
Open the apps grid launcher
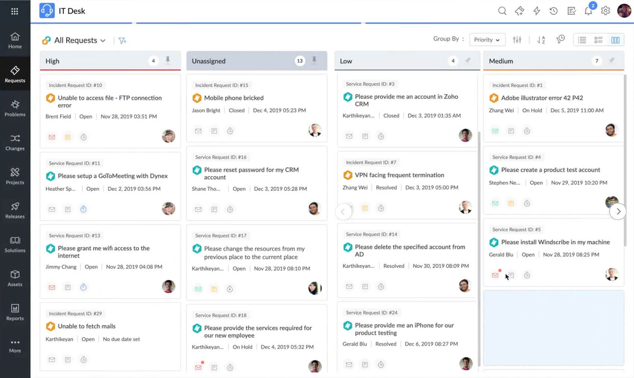(15, 11)
